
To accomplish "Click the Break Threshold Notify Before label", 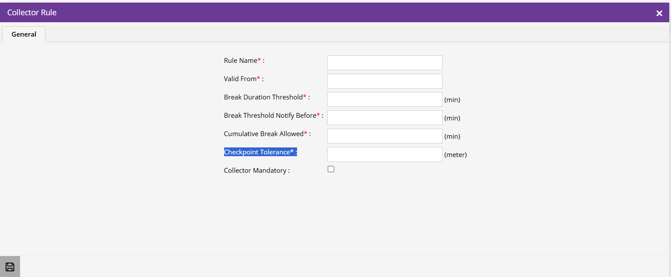I will pyautogui.click(x=270, y=116).
